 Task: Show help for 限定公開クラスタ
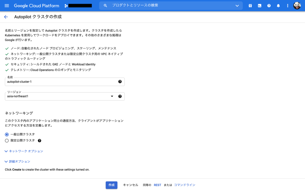(39, 141)
